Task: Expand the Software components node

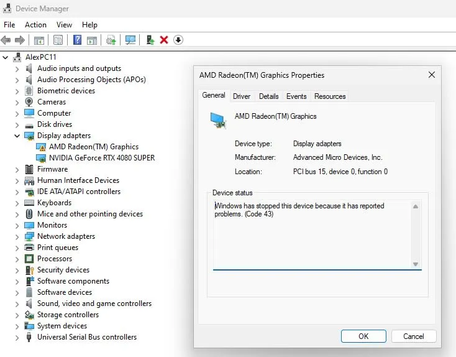Action: (x=17, y=282)
